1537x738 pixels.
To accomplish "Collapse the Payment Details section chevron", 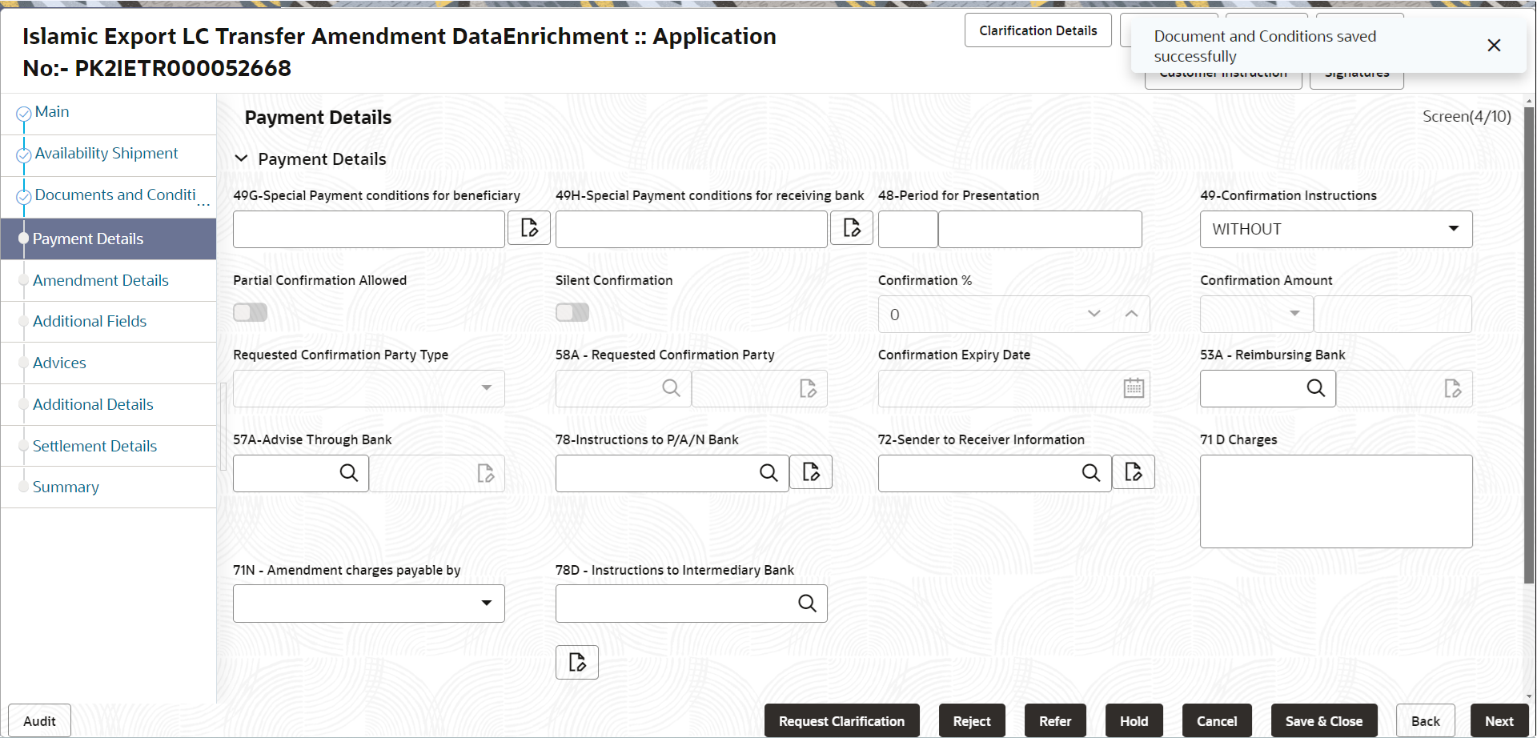I will [x=242, y=158].
